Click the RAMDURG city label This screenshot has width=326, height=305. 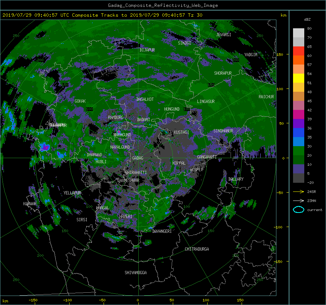click(x=116, y=118)
